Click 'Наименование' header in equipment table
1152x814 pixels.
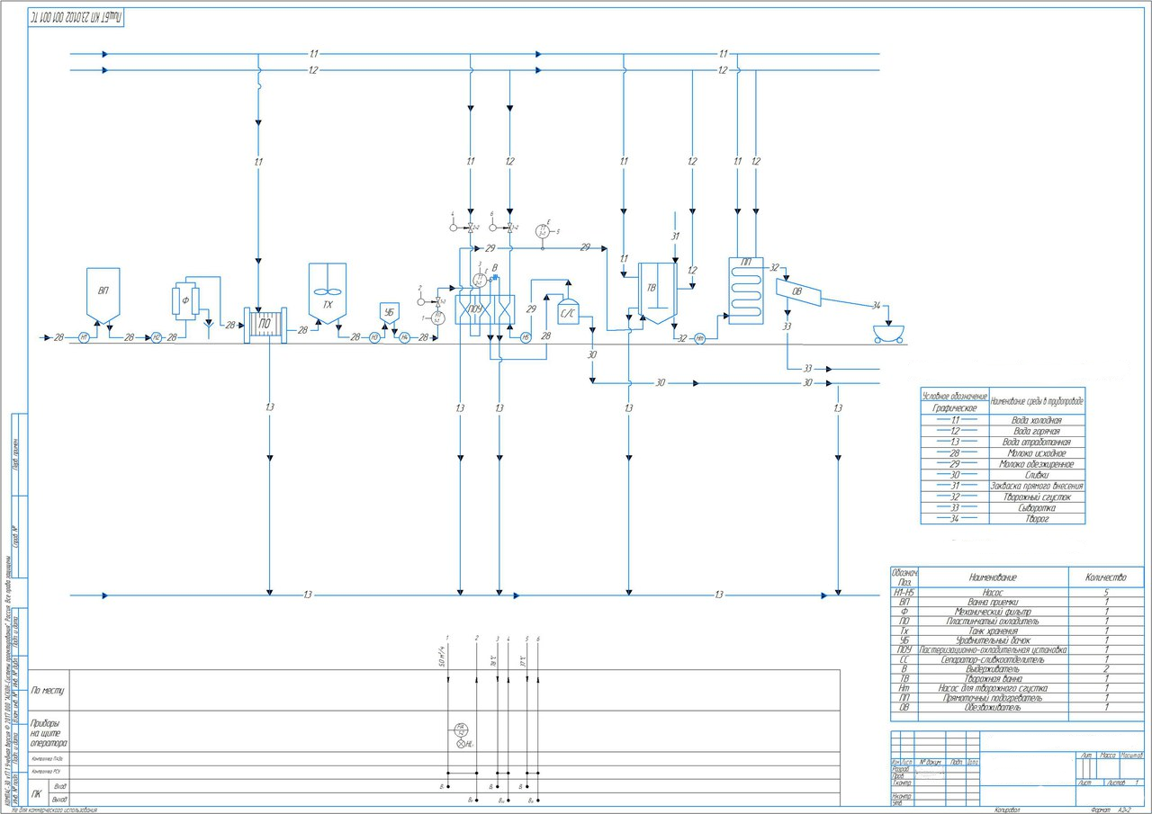pyautogui.click(x=993, y=577)
